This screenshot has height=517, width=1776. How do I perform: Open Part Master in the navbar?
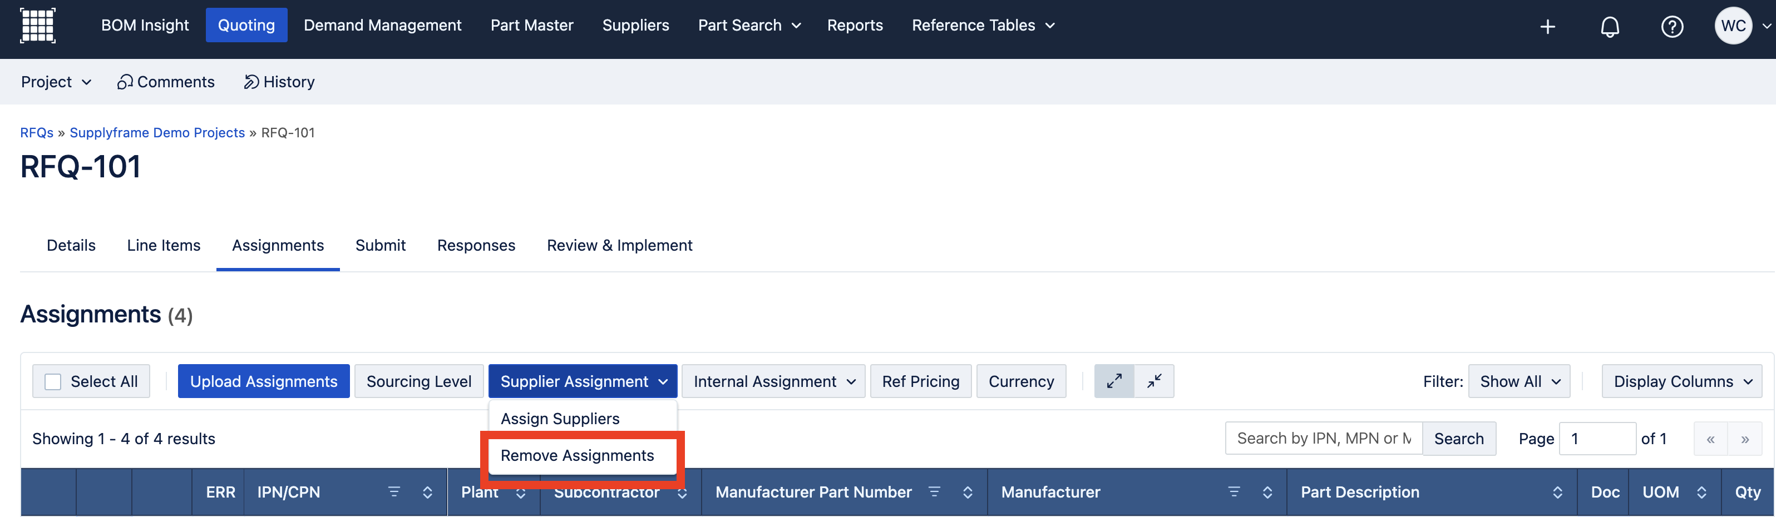(531, 26)
